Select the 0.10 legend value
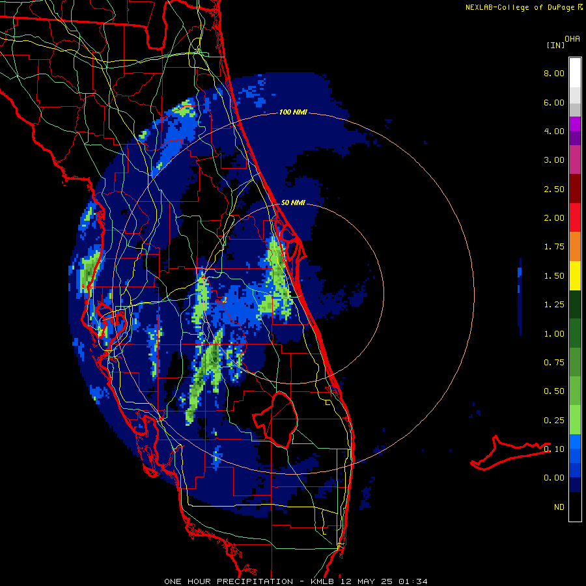Screen dimensions: 586x586 (x=554, y=449)
